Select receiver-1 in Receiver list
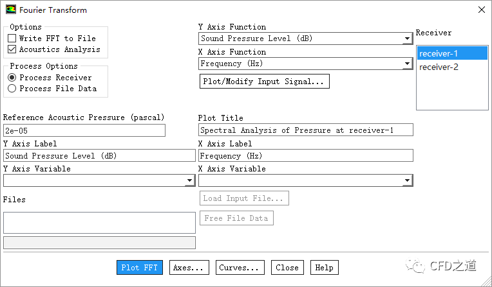Image resolution: width=492 pixels, height=287 pixels. (438, 53)
